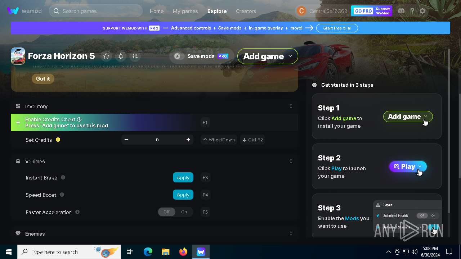The image size is (461, 259).
Task: Open the My games tab
Action: [x=185, y=11]
